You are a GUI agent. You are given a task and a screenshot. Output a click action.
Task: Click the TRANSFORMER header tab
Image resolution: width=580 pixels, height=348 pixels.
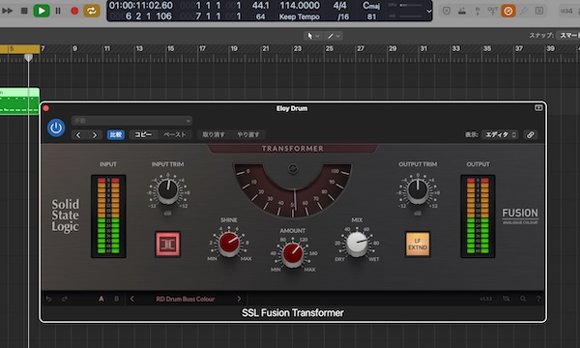[x=293, y=149]
